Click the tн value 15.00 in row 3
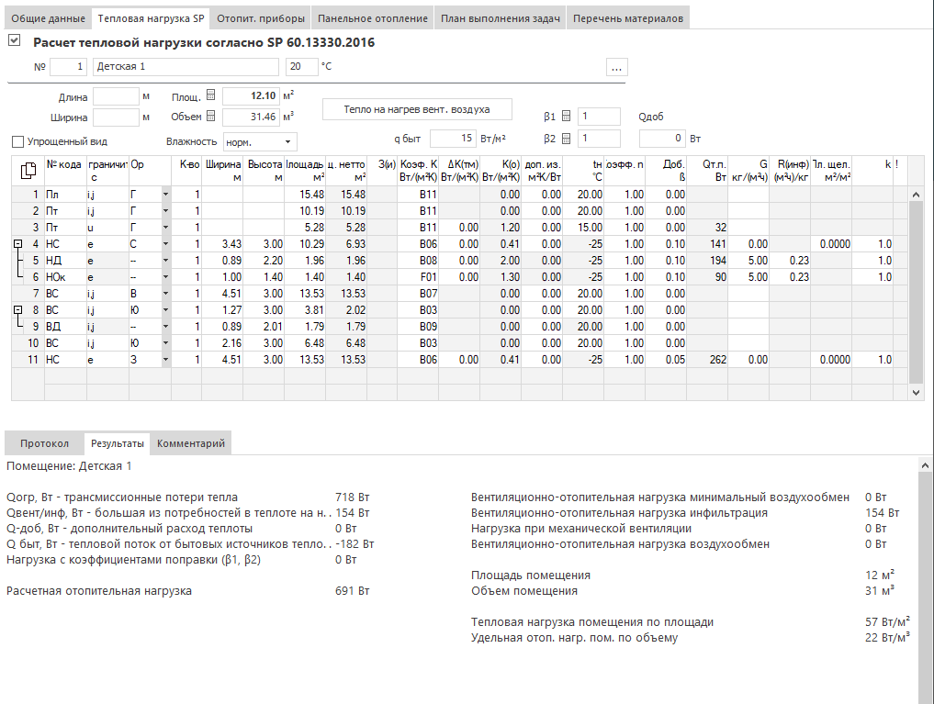Image resolution: width=934 pixels, height=704 pixels. [583, 228]
